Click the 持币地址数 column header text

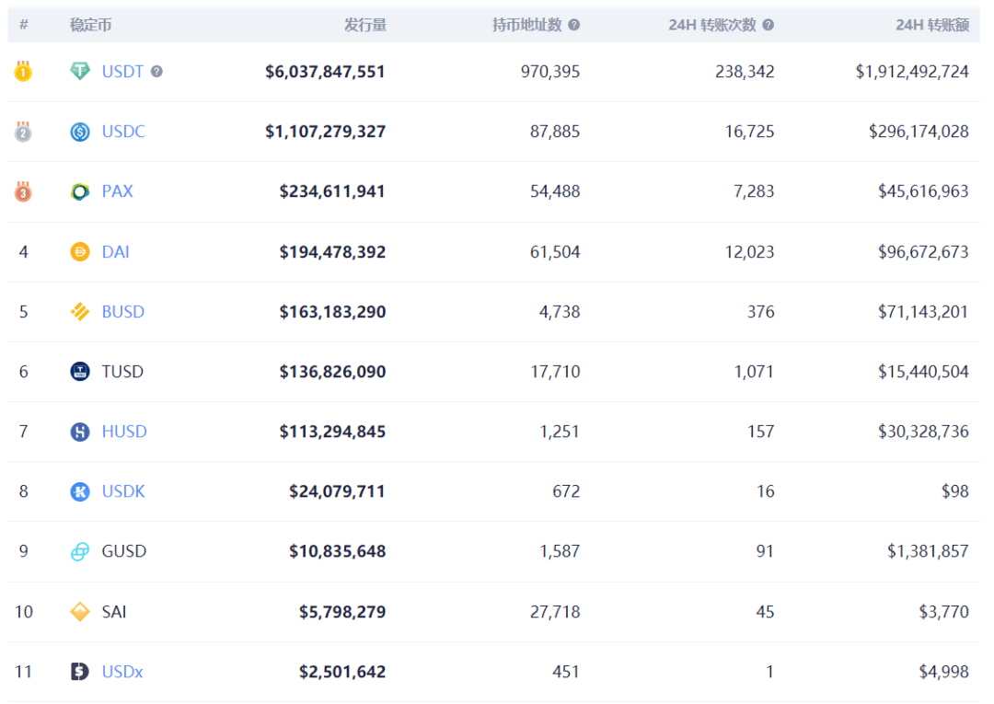(x=526, y=25)
